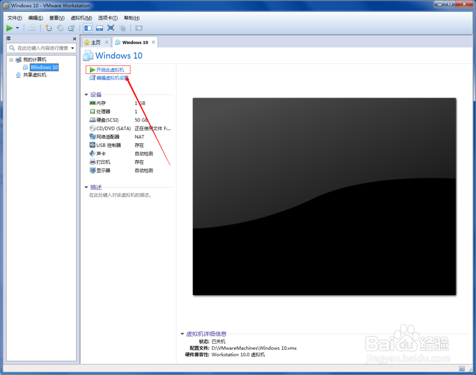Select 共享虚拟机 in the library tree
The width and height of the screenshot is (476, 375).
pos(35,75)
